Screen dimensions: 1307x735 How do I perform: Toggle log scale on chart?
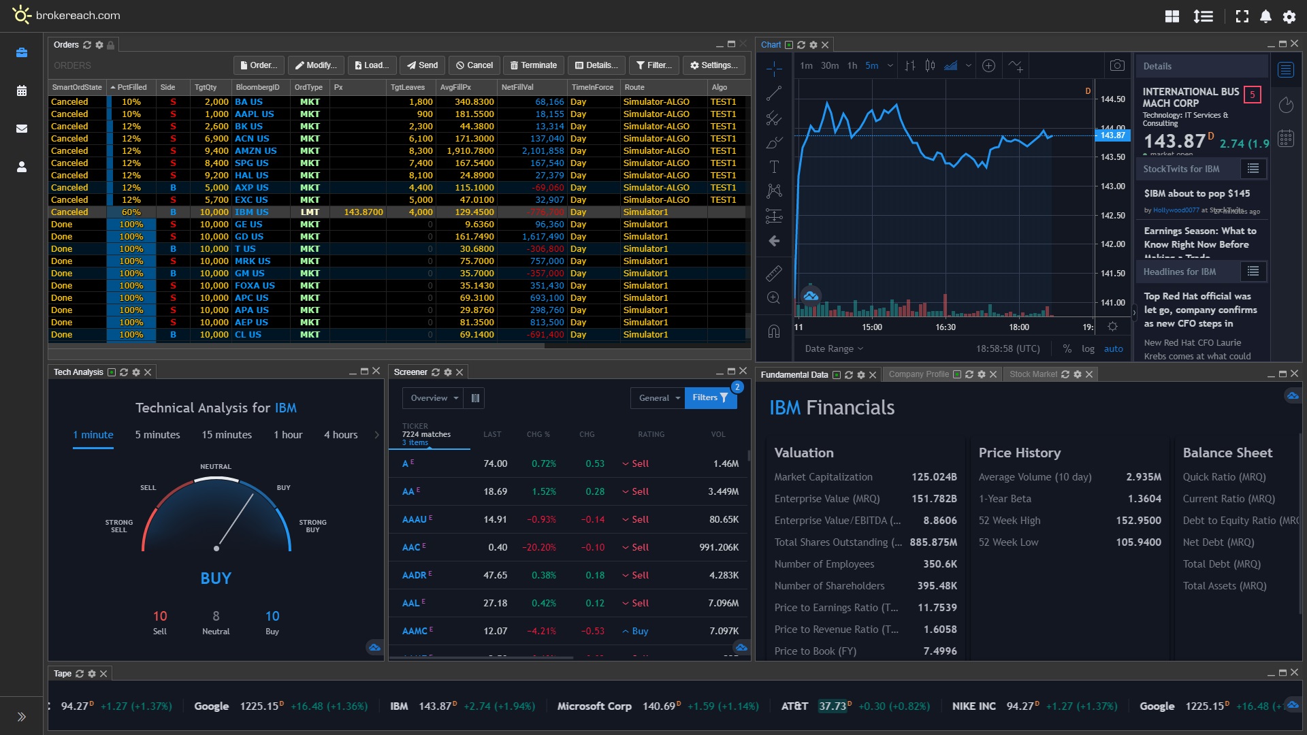(1088, 348)
